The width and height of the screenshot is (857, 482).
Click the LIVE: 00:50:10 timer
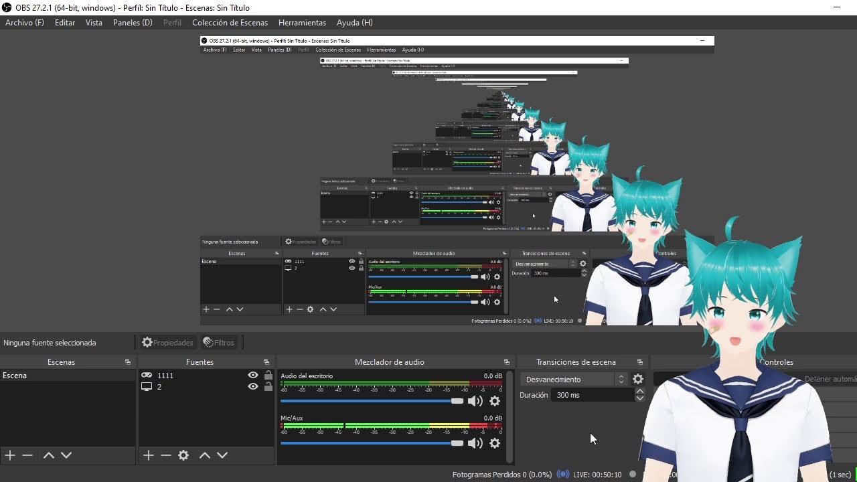click(x=597, y=475)
